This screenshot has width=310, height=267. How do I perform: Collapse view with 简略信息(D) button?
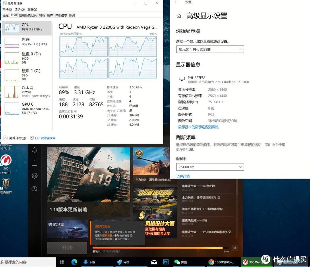click(15, 138)
